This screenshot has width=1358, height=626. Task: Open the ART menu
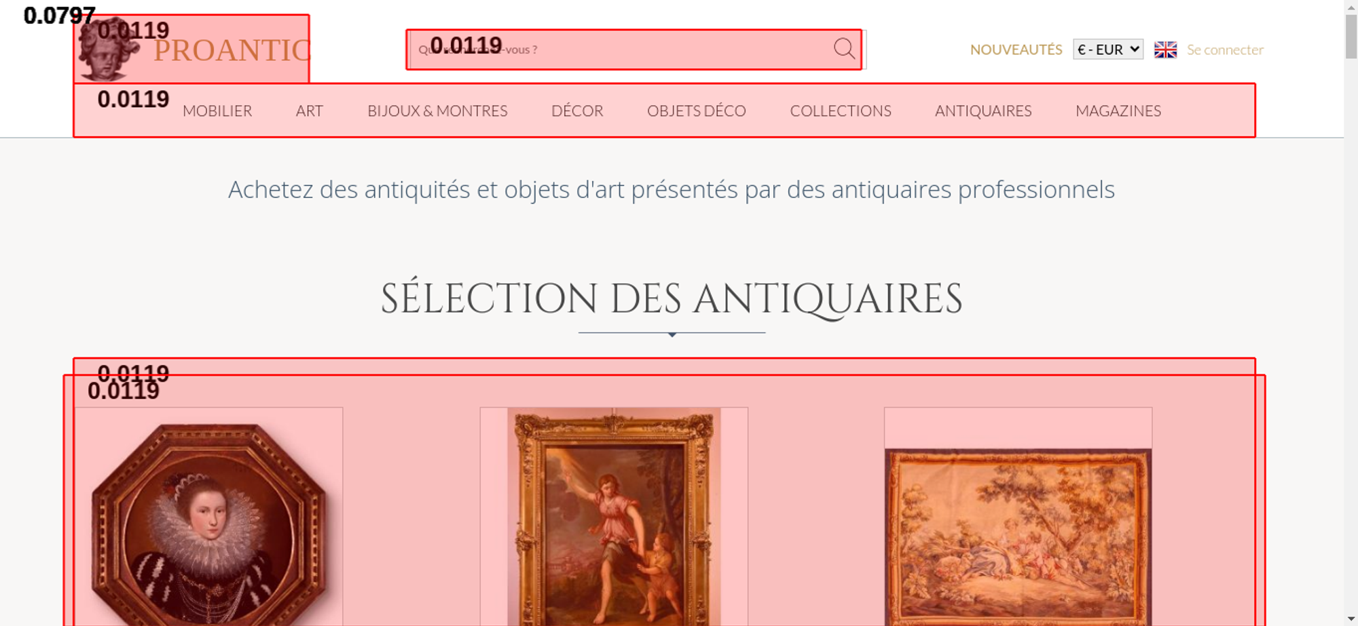pyautogui.click(x=310, y=111)
